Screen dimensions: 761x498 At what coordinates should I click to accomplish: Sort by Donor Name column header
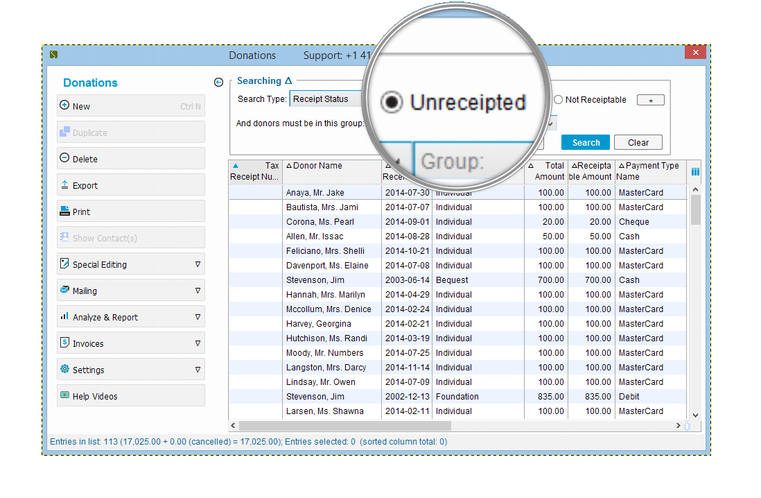(x=317, y=166)
